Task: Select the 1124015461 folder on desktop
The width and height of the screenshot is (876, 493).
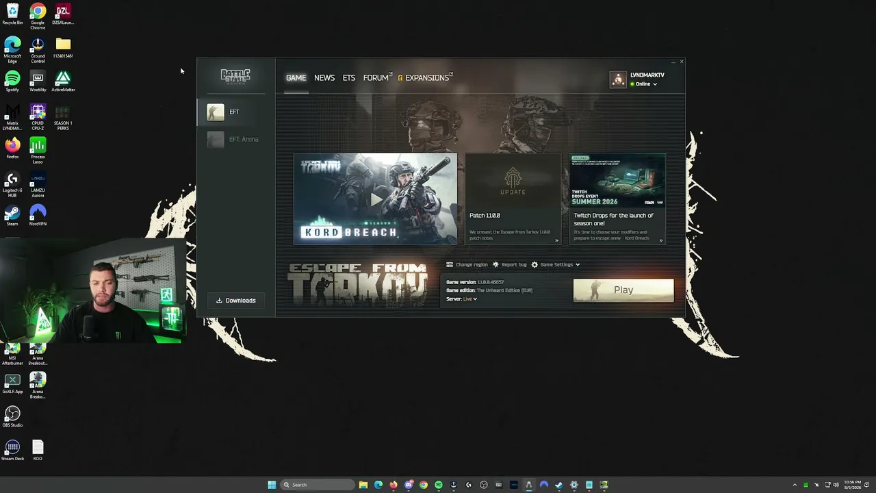Action: [63, 48]
